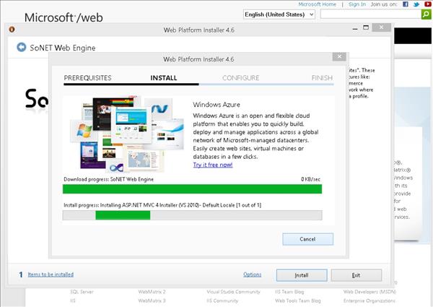The width and height of the screenshot is (433, 307).
Task: Click the Microsoft/web logo
Action: pyautogui.click(x=64, y=17)
